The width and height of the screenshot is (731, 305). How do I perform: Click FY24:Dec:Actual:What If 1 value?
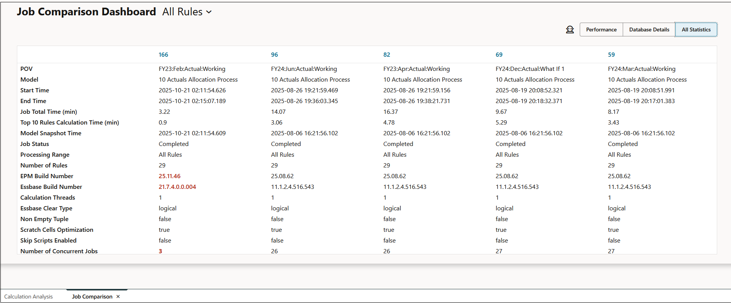(x=530, y=69)
